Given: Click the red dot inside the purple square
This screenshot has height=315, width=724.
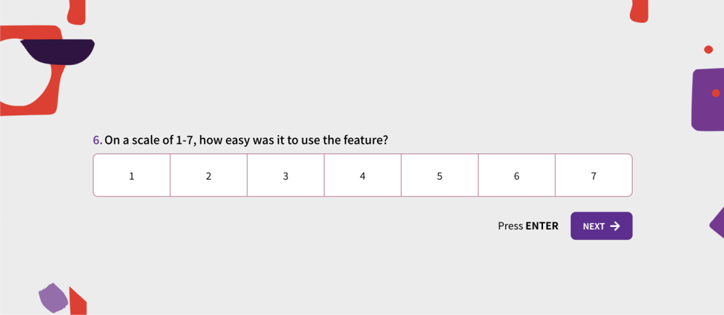Looking at the screenshot, I should (x=715, y=92).
